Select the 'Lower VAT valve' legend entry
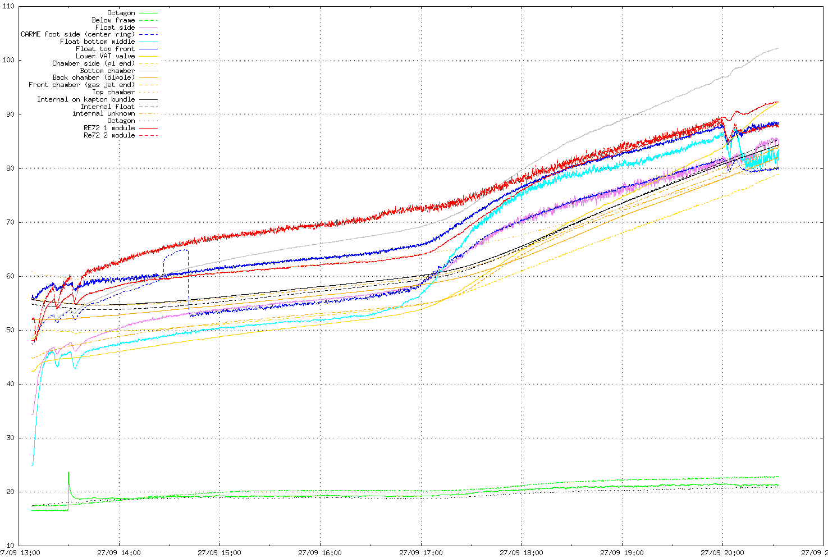Viewport: 828px width, 558px height. tap(106, 56)
